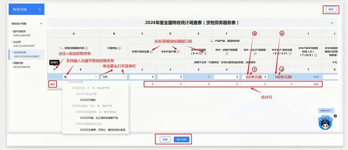Open the 征纳互动 assistant avatar
Screen dimensions: 348x150
pyautogui.click(x=325, y=123)
